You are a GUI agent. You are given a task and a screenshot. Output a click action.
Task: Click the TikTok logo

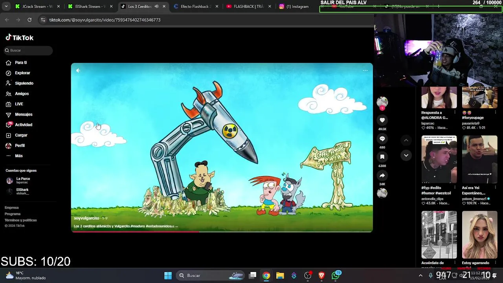pyautogui.click(x=19, y=37)
